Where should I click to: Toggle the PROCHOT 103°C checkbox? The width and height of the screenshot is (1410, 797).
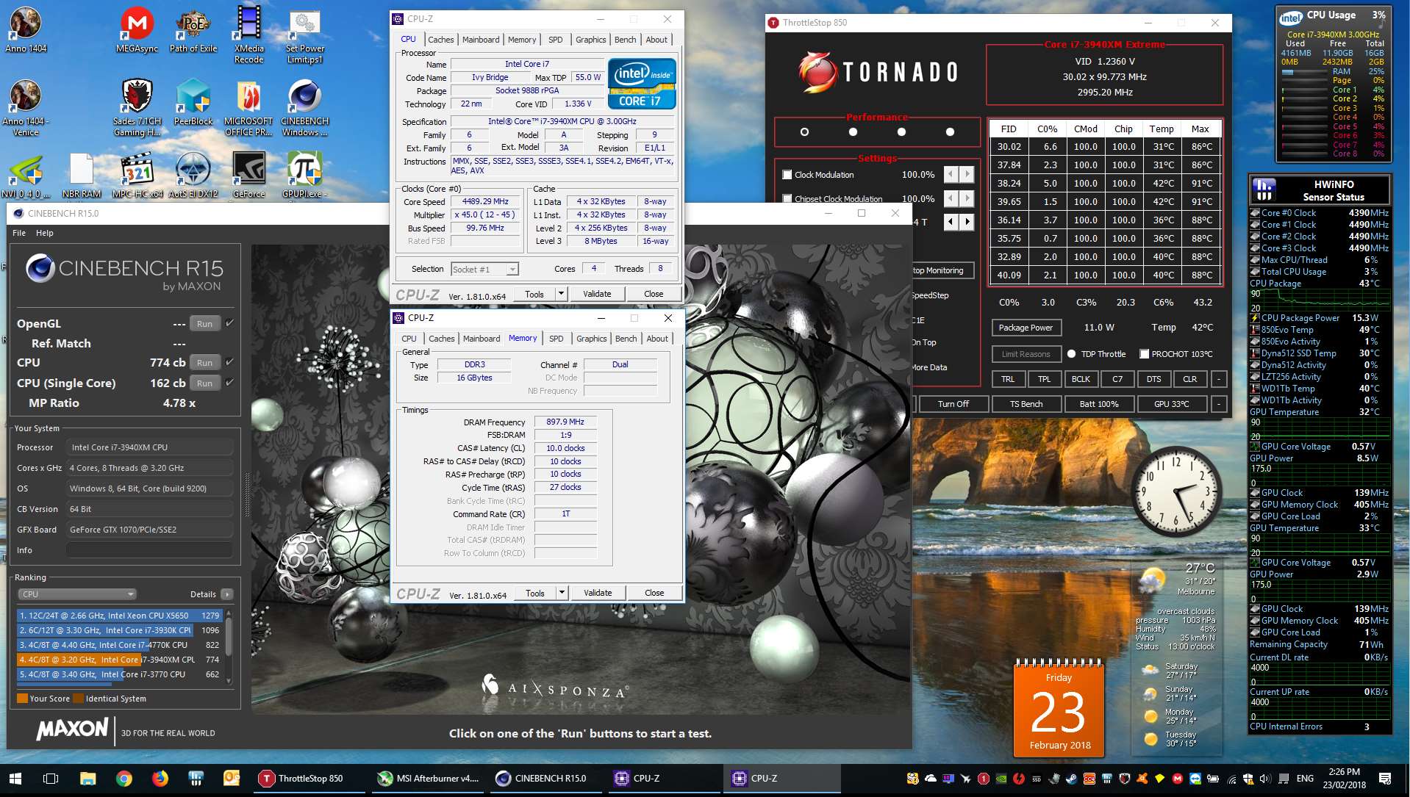1144,354
